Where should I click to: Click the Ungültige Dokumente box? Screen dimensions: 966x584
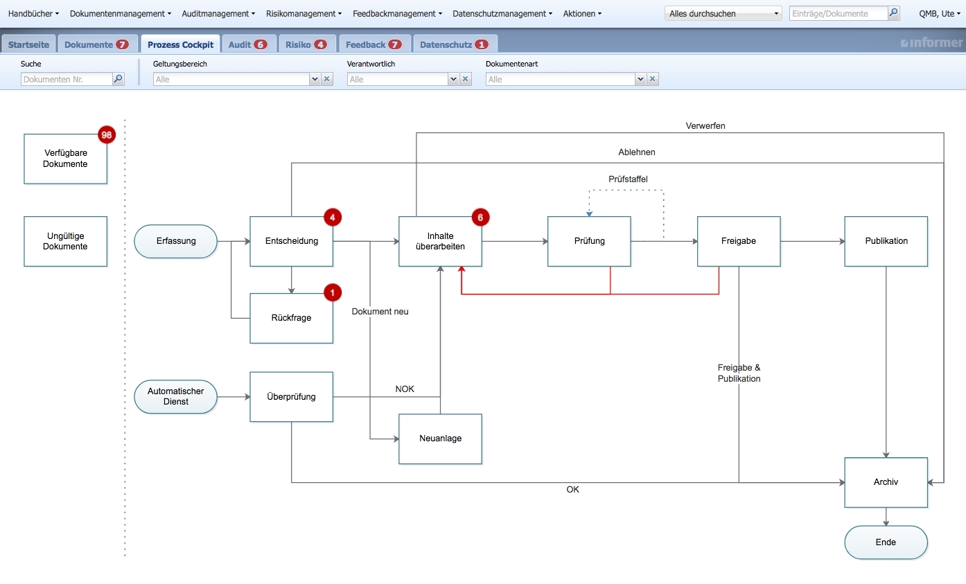[66, 241]
